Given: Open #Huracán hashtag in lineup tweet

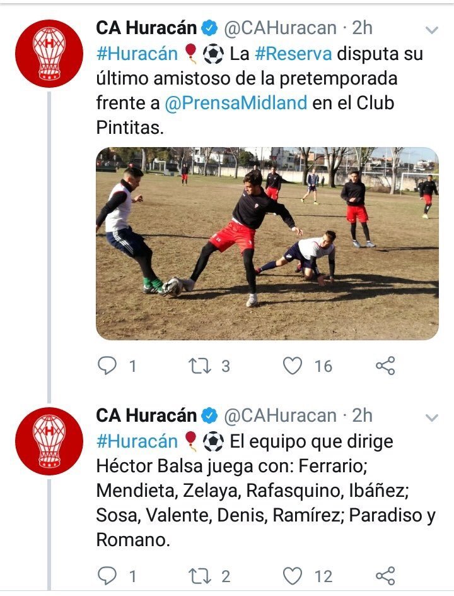Looking at the screenshot, I should pyautogui.click(x=137, y=441).
